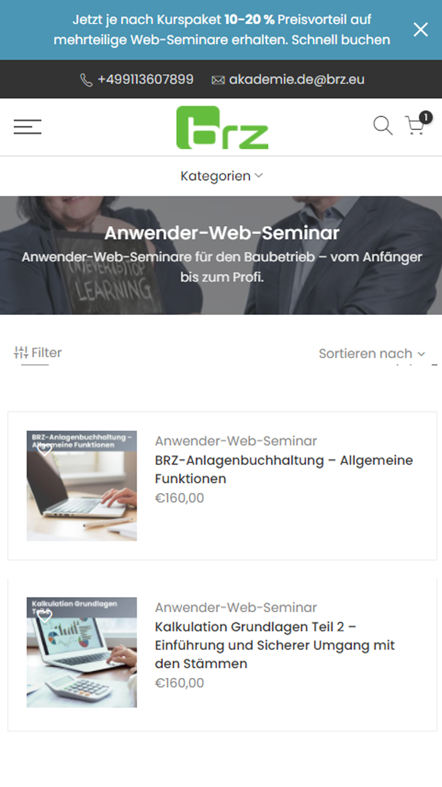This screenshot has width=442, height=787.
Task: Open the search magnifier icon
Action: coord(383,126)
